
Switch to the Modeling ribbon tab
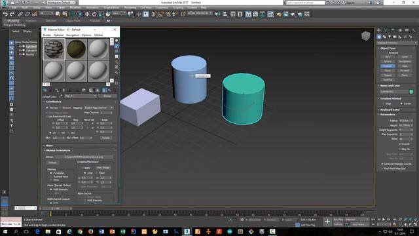(x=13, y=20)
